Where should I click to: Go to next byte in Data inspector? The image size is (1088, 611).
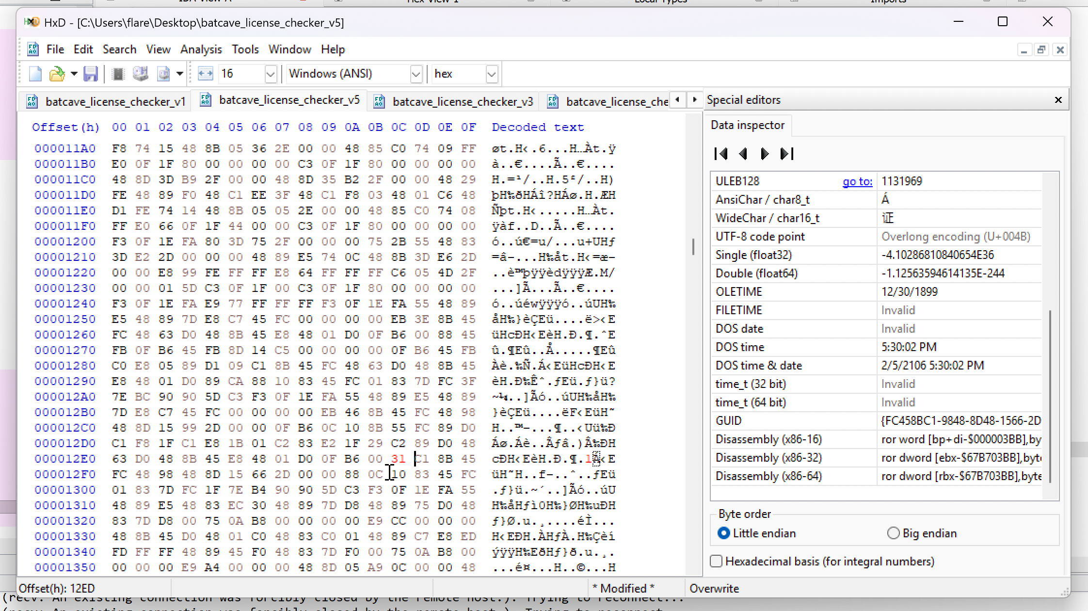click(765, 154)
